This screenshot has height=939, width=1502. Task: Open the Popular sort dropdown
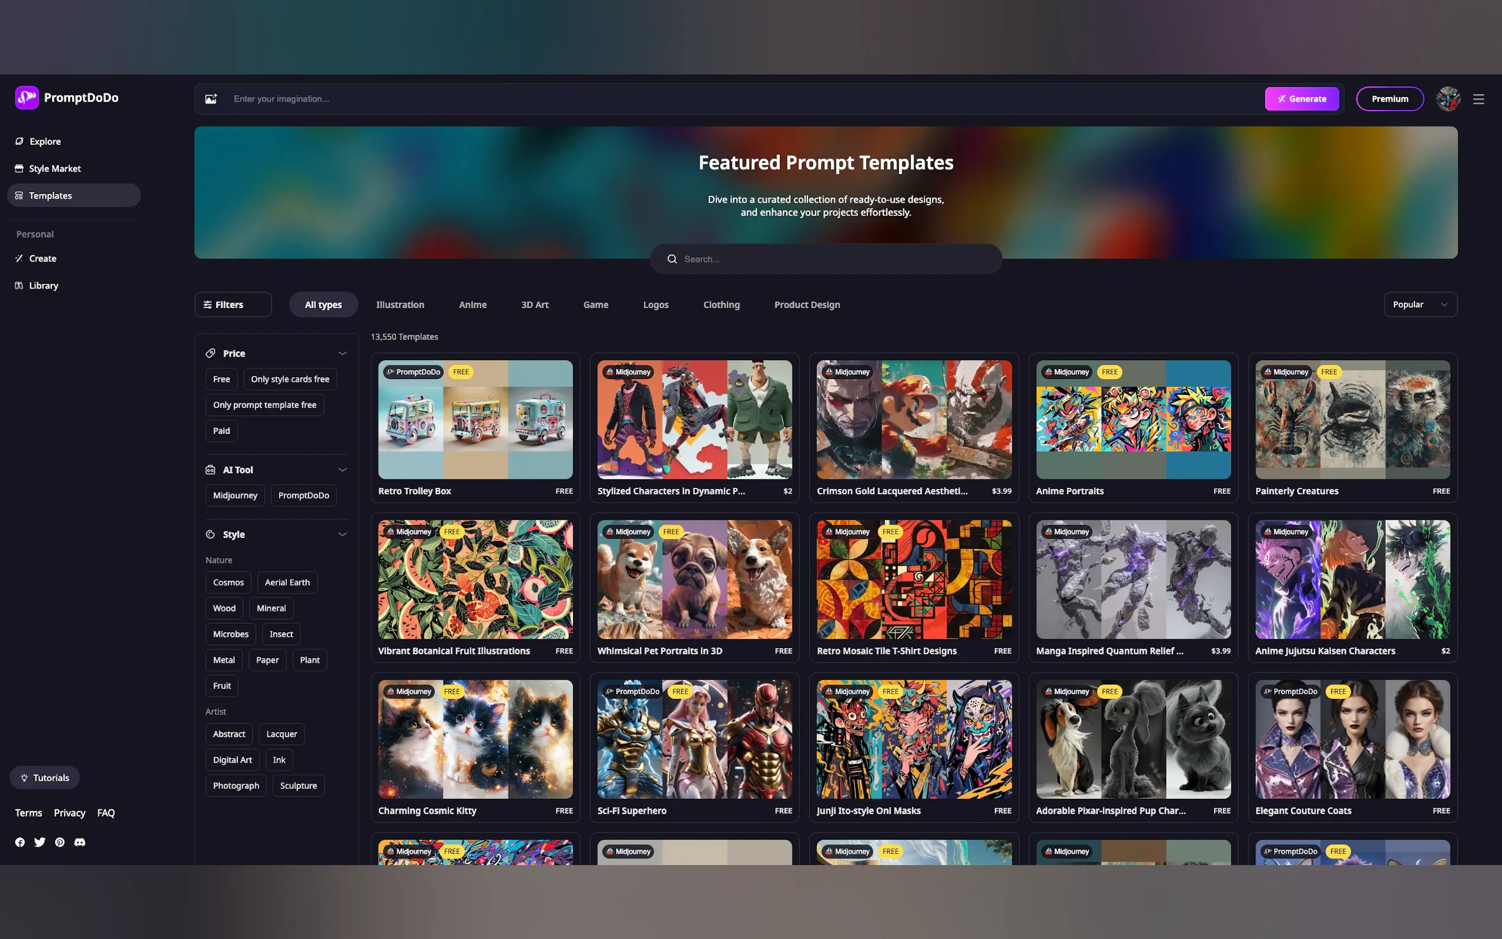tap(1419, 305)
